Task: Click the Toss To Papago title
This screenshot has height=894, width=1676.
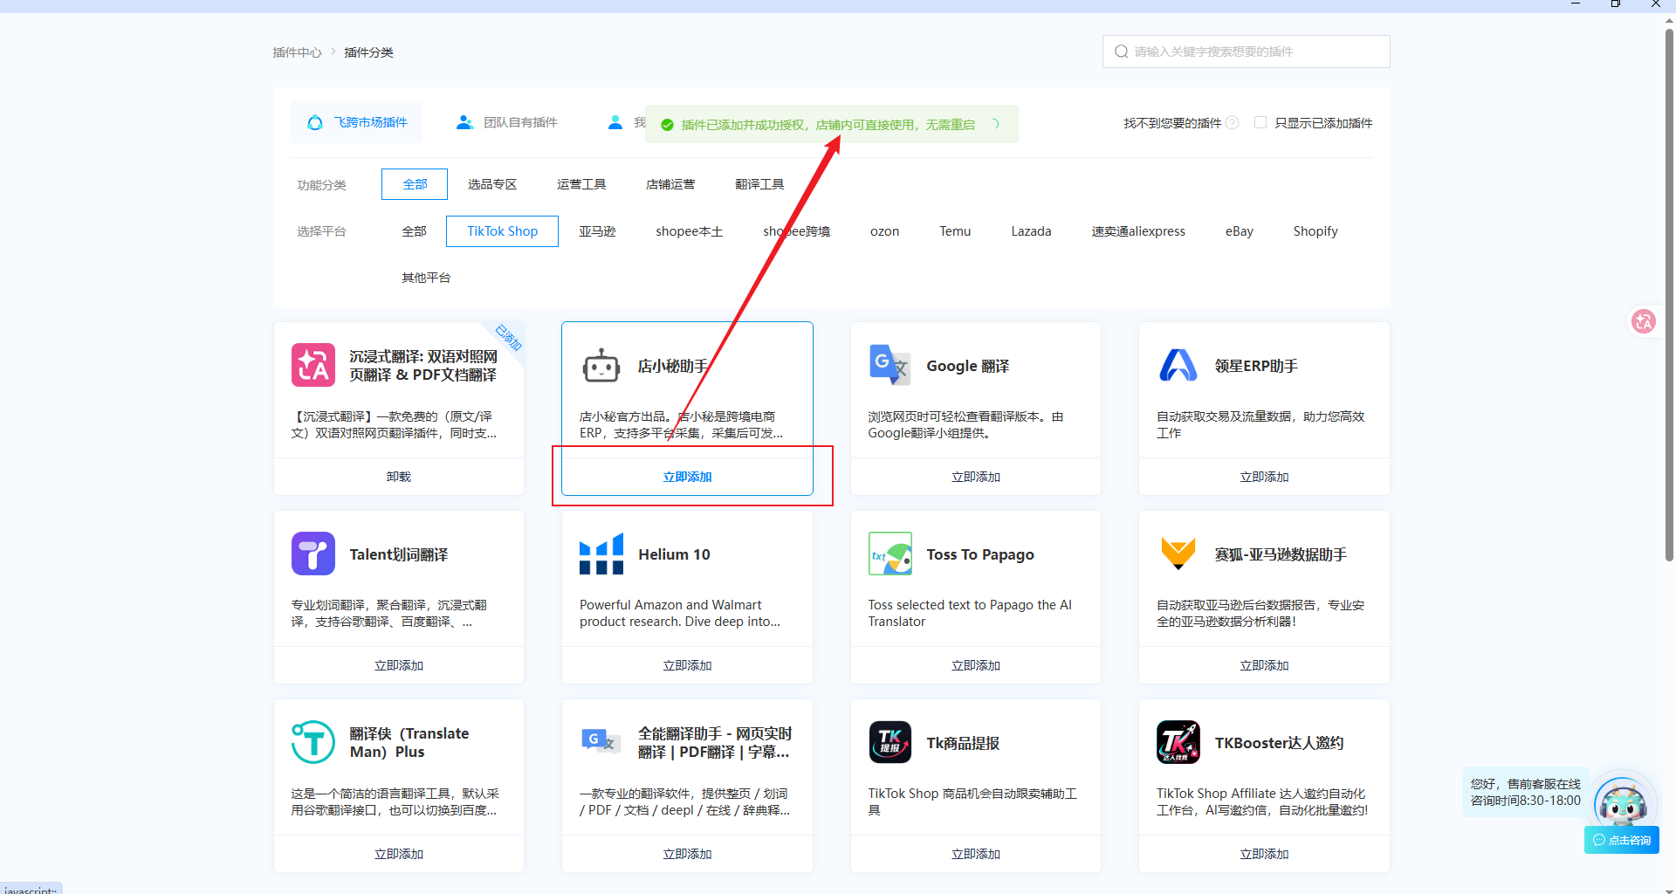Action: [980, 554]
